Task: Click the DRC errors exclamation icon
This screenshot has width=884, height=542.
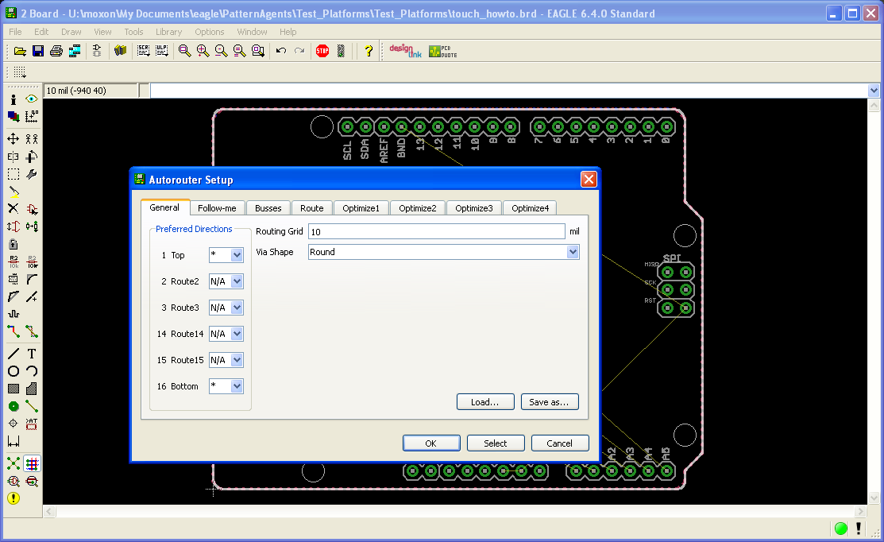Action: pos(14,498)
